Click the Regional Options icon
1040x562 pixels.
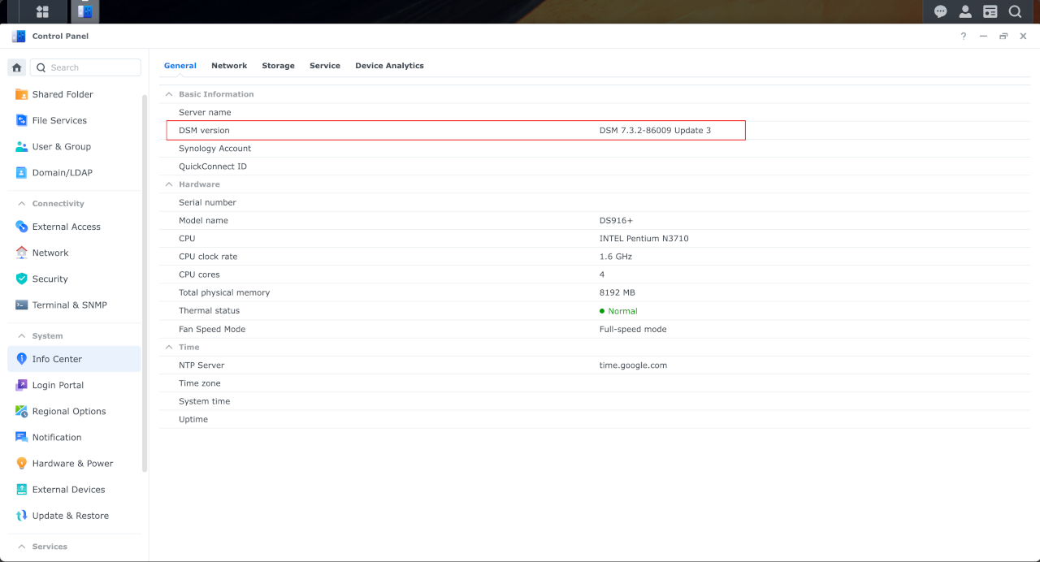coord(22,411)
